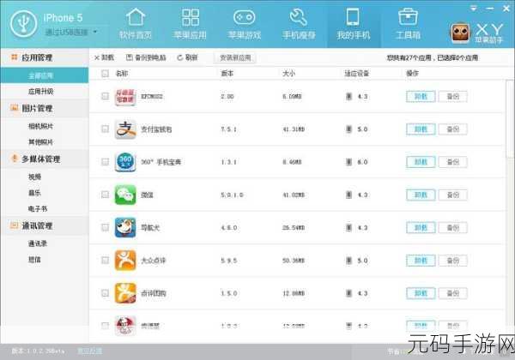
Task: Click the 微信 app icon
Action: pos(125,195)
